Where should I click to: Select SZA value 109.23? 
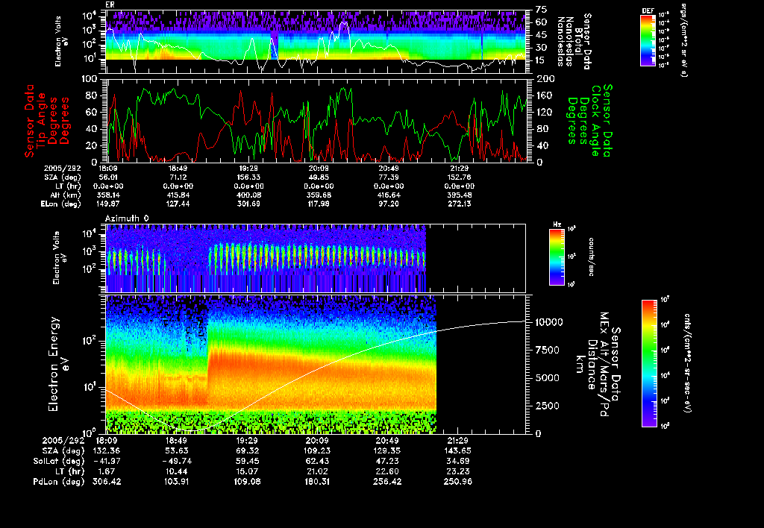click(x=317, y=451)
